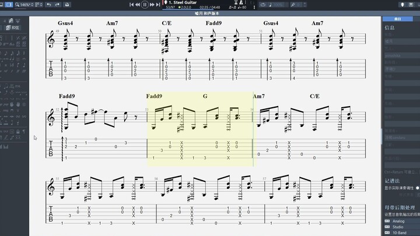The width and height of the screenshot is (420, 236).
Task: Open the 146% zoom level dropdown
Action: click(x=25, y=5)
